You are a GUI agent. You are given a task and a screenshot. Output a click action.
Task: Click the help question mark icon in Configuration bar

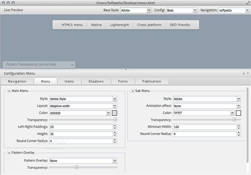[248, 73]
